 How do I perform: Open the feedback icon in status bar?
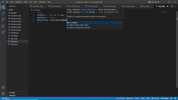[x=171, y=98]
